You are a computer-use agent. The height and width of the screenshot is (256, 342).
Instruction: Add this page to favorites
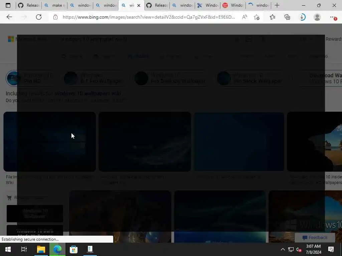click(x=257, y=17)
